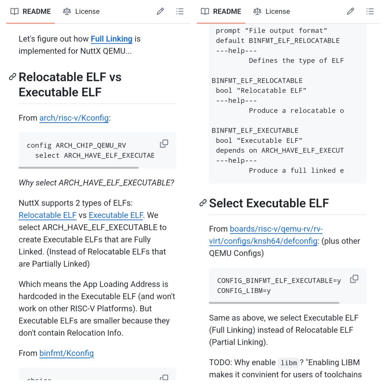Click horizontal scrollbar under ARCH_CHIP_QEMU_RV code block
This screenshot has width=385, height=385.
(79, 168)
